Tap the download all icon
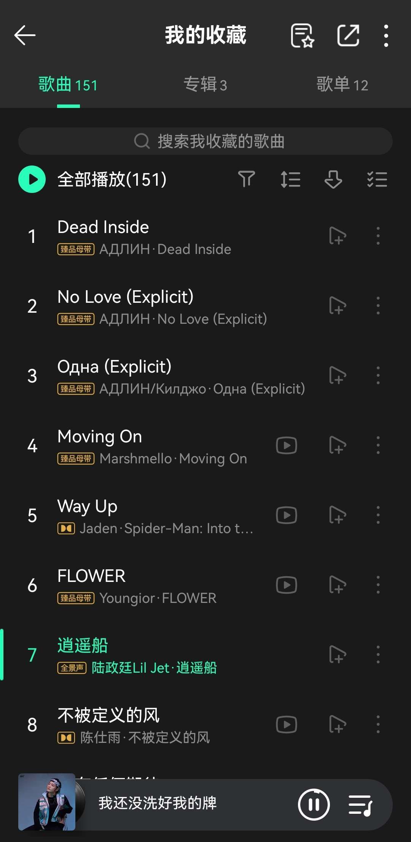 point(333,179)
